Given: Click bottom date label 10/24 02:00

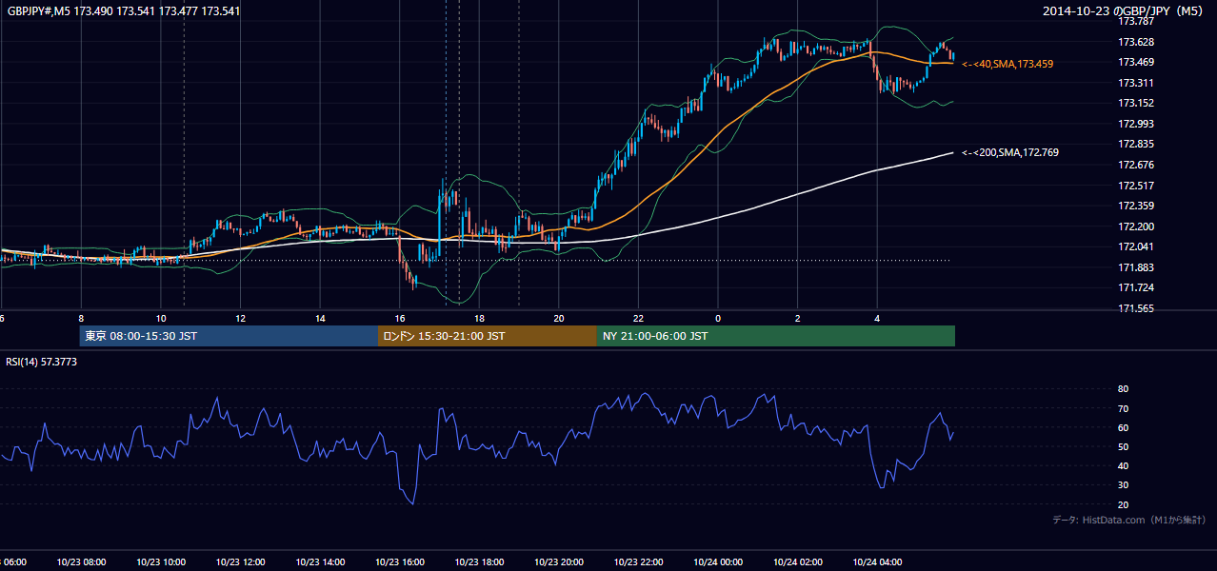Looking at the screenshot, I should [x=798, y=562].
